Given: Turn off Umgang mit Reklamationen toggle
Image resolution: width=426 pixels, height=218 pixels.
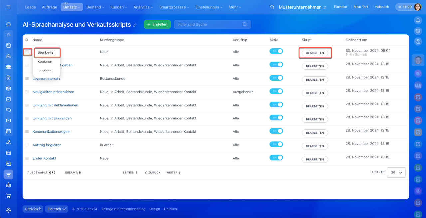Looking at the screenshot, I should click(x=276, y=105).
